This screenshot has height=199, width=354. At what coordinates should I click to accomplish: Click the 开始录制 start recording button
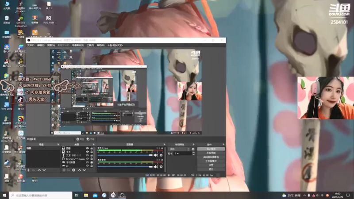pos(211,153)
